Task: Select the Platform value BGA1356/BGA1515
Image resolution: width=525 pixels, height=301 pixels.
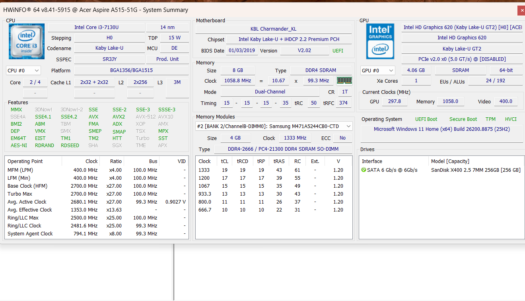Action: (x=132, y=70)
